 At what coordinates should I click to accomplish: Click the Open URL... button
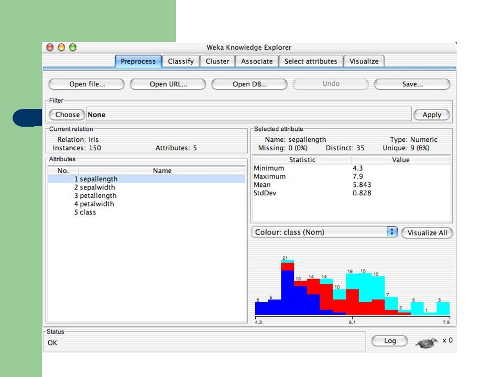[x=168, y=84]
